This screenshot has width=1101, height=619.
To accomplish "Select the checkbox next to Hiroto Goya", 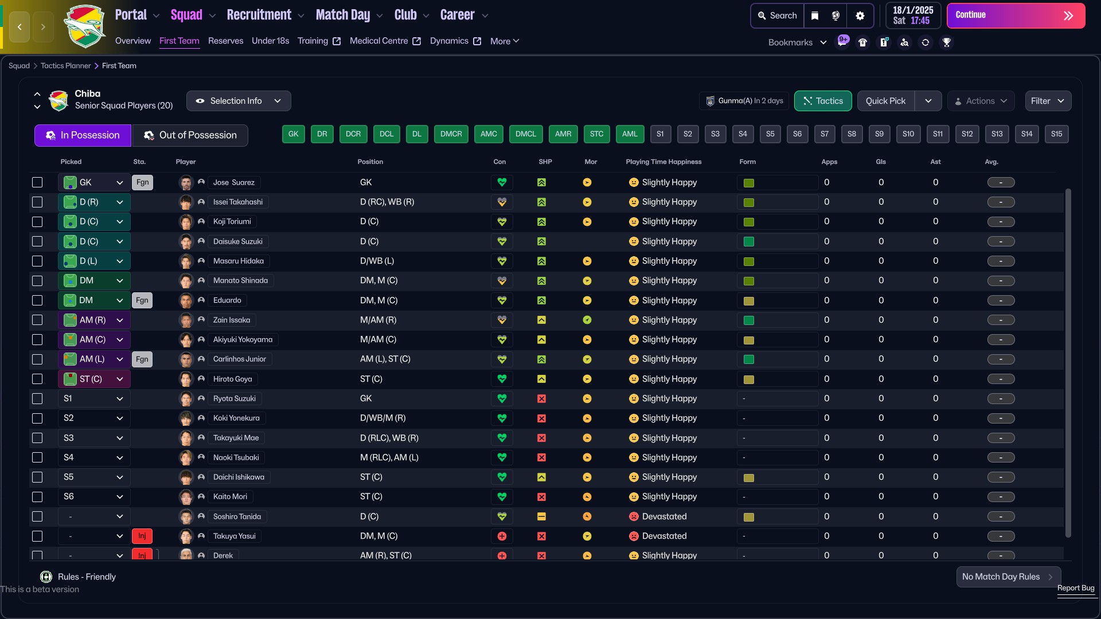I will click(37, 379).
